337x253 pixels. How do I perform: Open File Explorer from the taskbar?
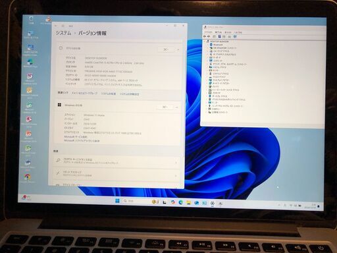pyautogui.click(x=189, y=202)
